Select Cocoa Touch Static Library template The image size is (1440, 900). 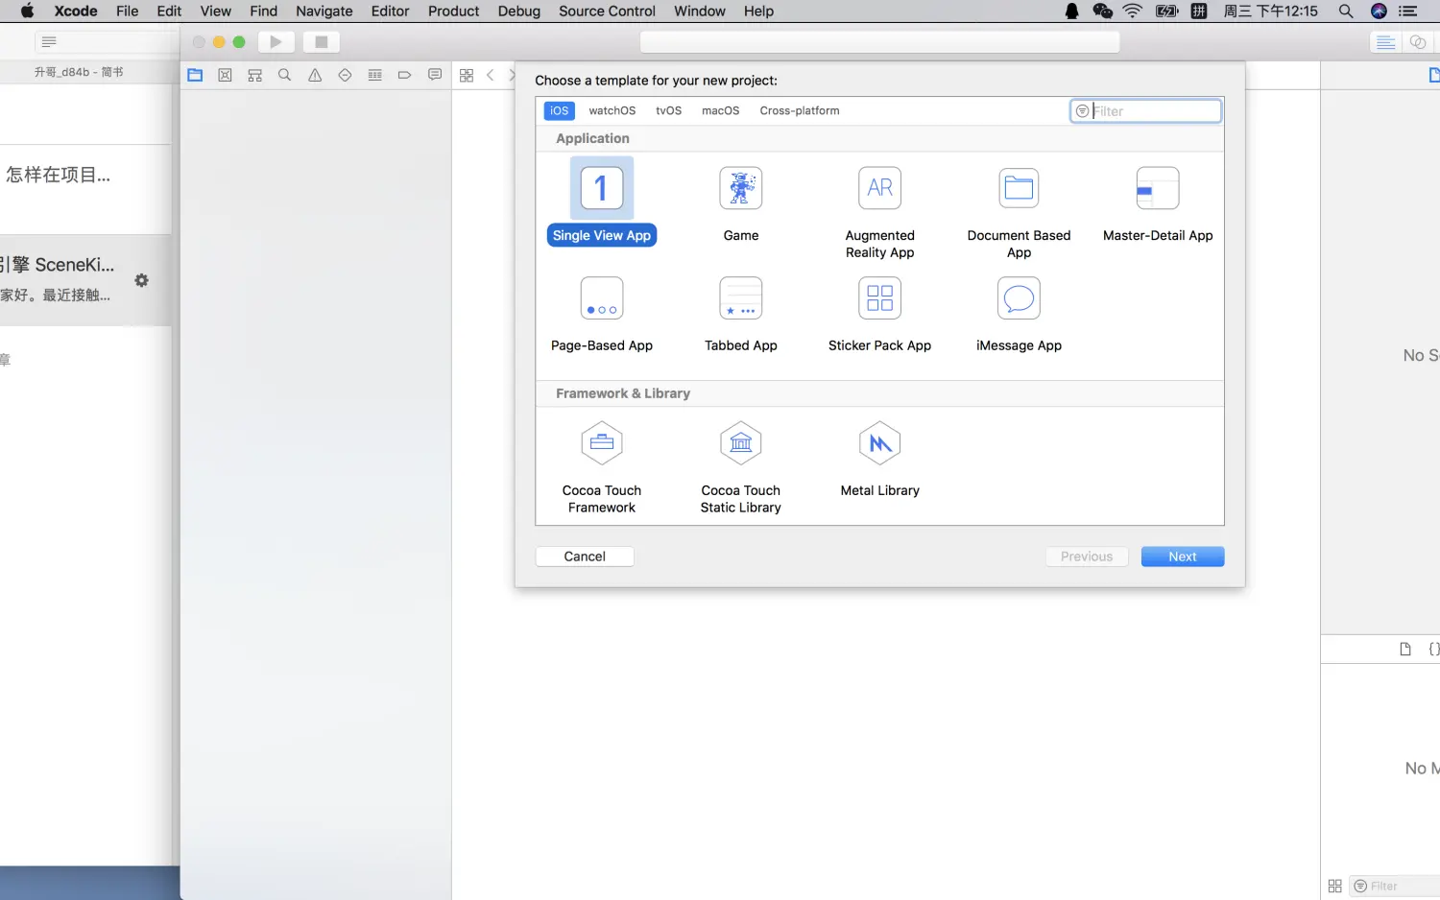pos(741,468)
